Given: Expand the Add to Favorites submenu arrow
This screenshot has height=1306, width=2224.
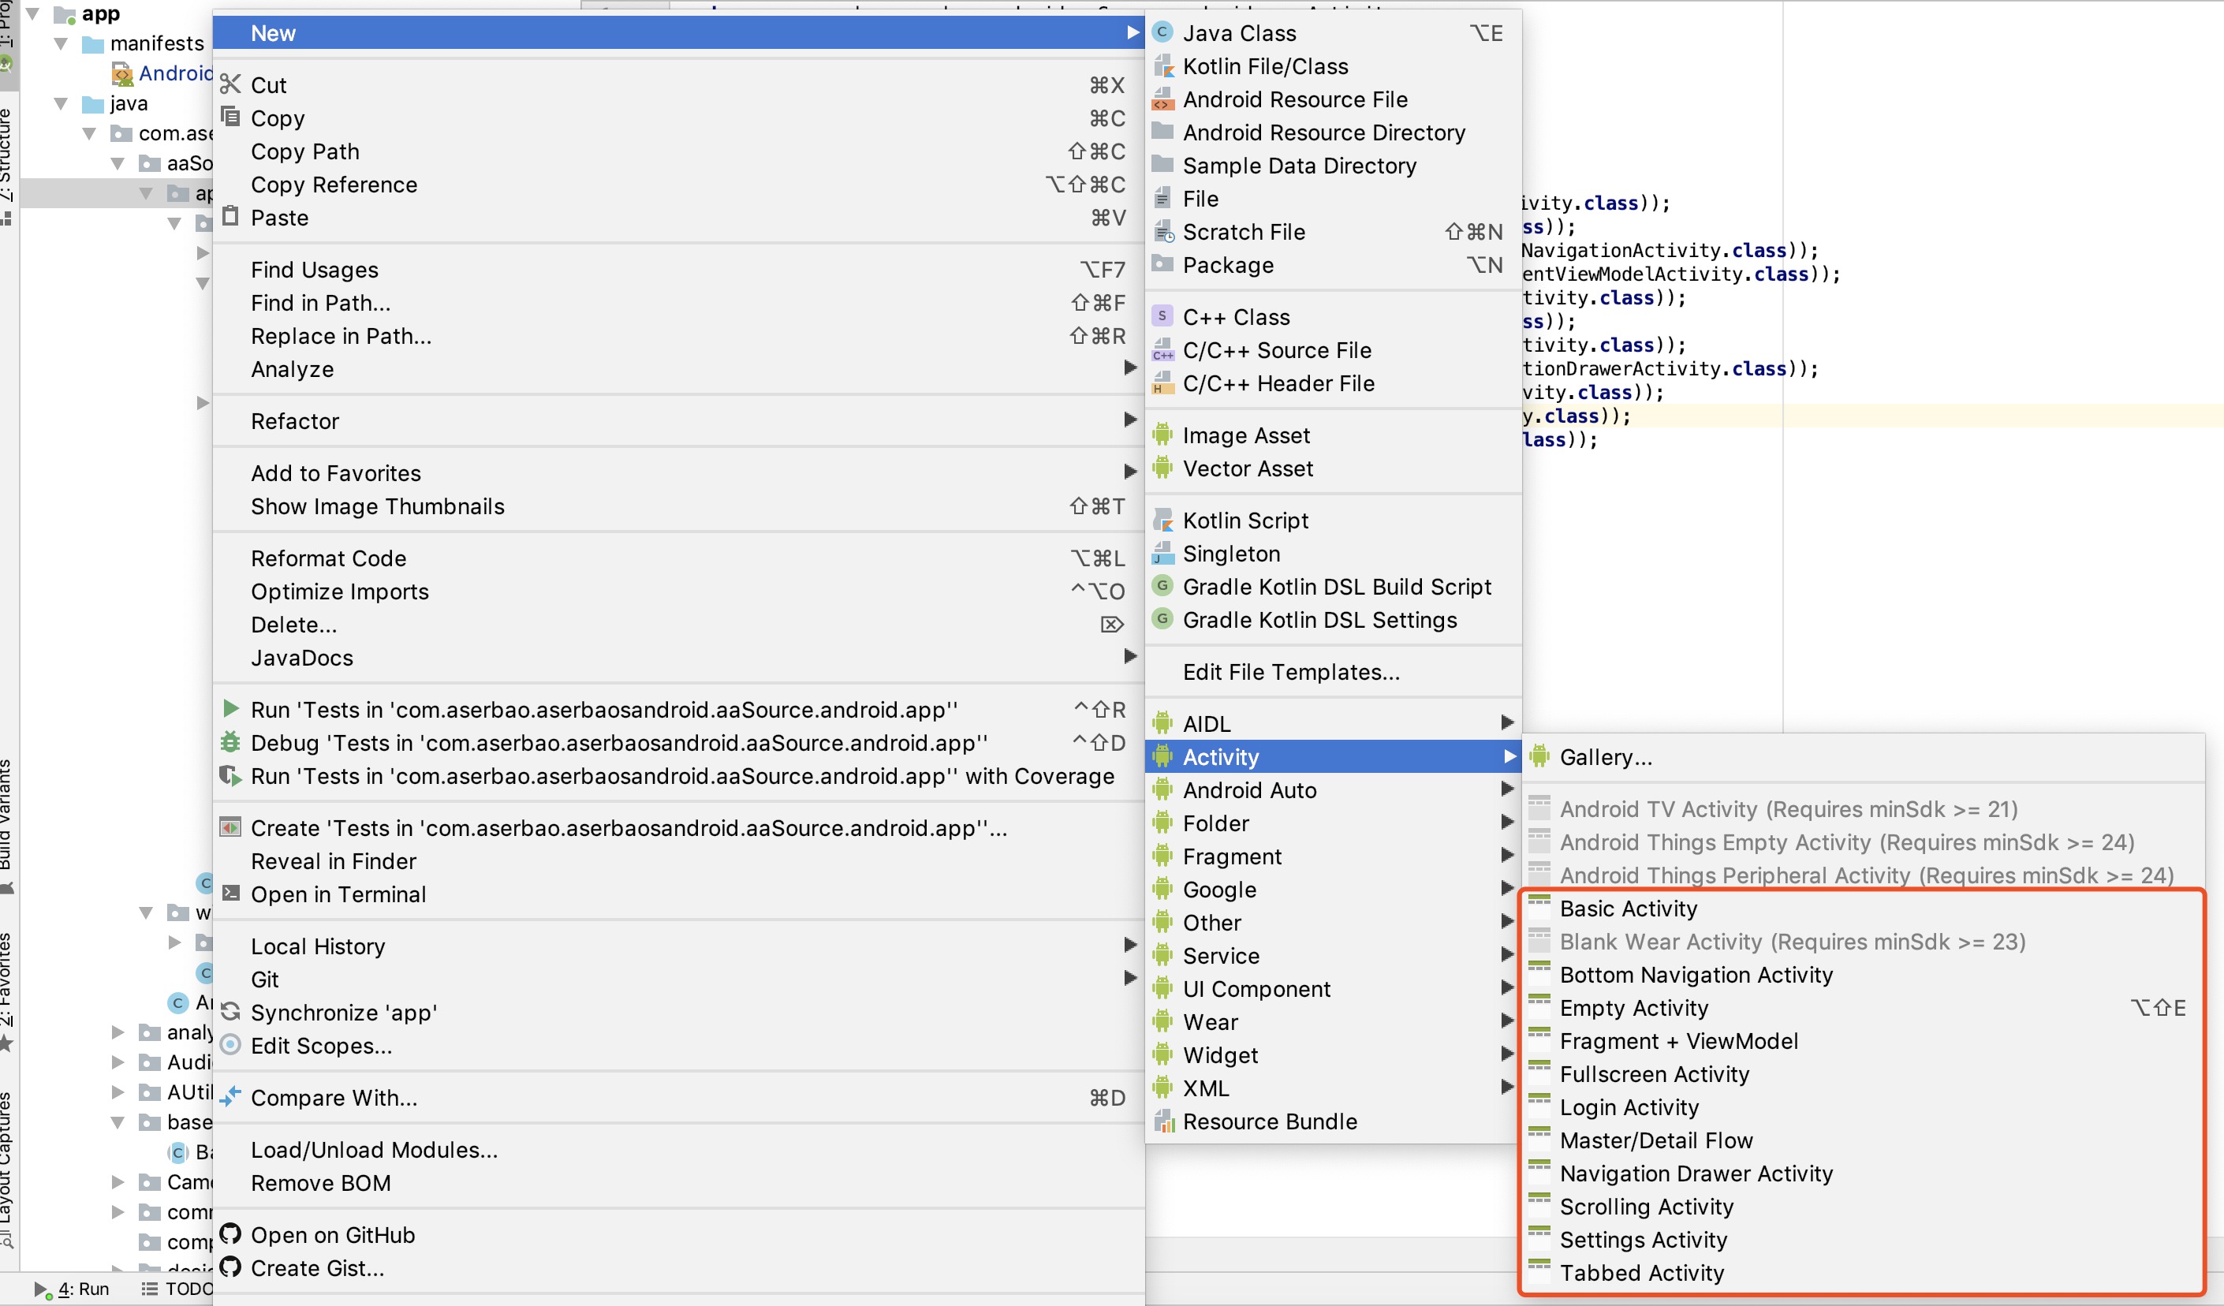Looking at the screenshot, I should coord(1131,472).
